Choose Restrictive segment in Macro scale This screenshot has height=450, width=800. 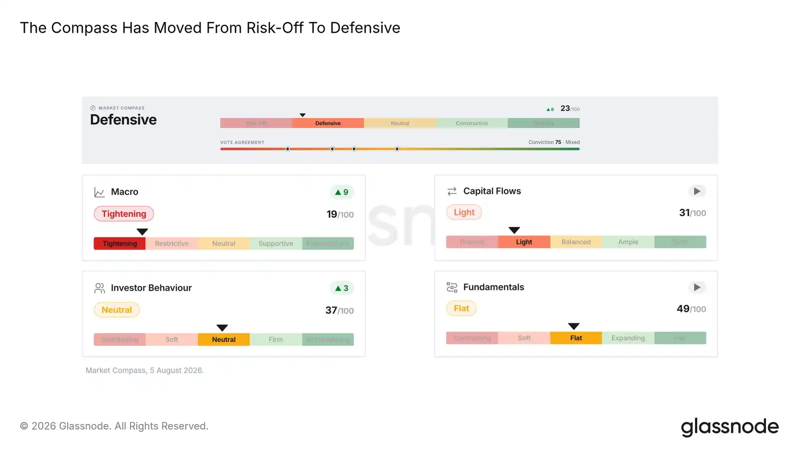click(x=171, y=243)
